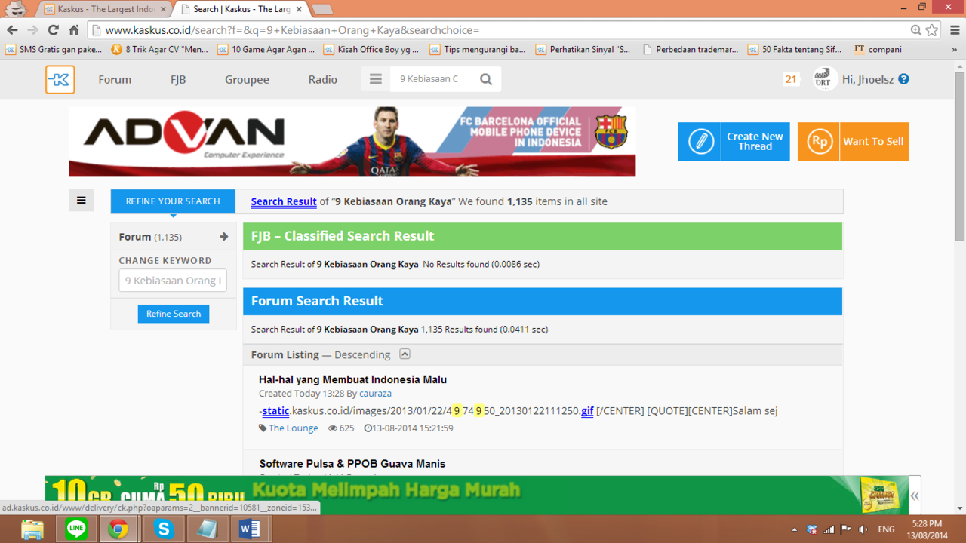
Task: Click the help question mark icon
Action: [903, 79]
